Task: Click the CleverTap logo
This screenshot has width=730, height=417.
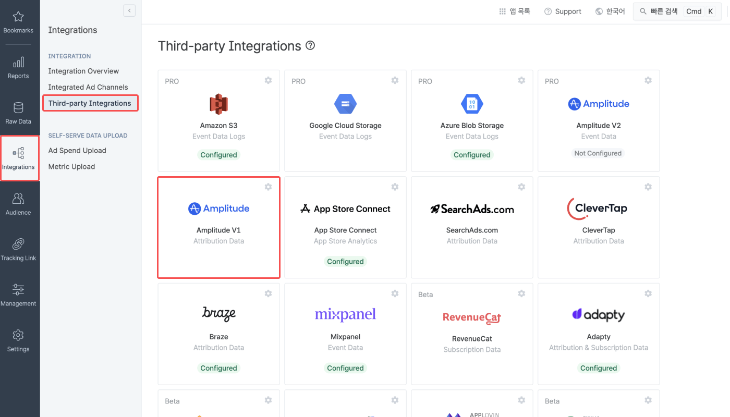Action: (598, 208)
